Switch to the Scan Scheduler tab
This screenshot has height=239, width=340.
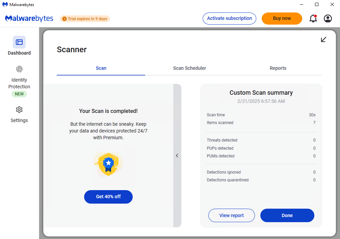(189, 68)
